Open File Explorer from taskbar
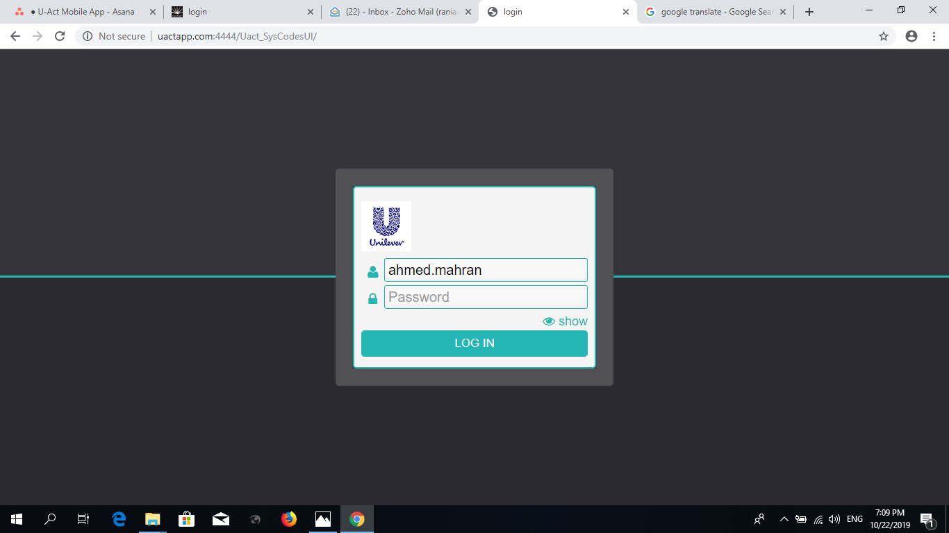 pyautogui.click(x=153, y=518)
